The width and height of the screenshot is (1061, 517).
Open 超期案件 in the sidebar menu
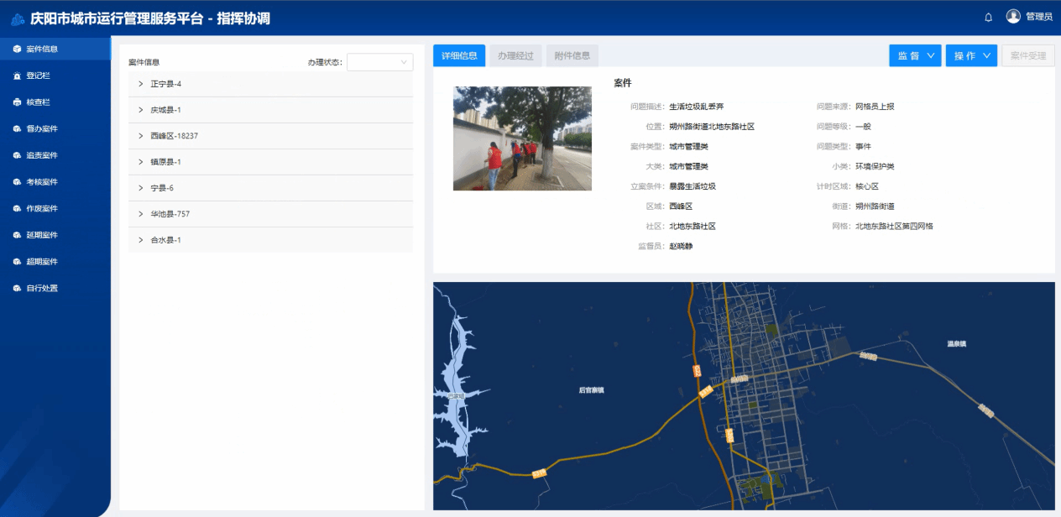click(x=41, y=262)
